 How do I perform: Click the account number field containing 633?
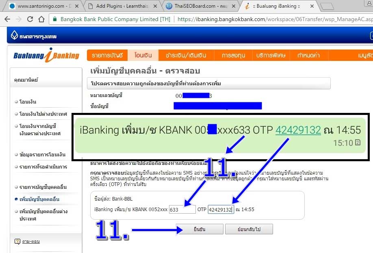click(182, 210)
